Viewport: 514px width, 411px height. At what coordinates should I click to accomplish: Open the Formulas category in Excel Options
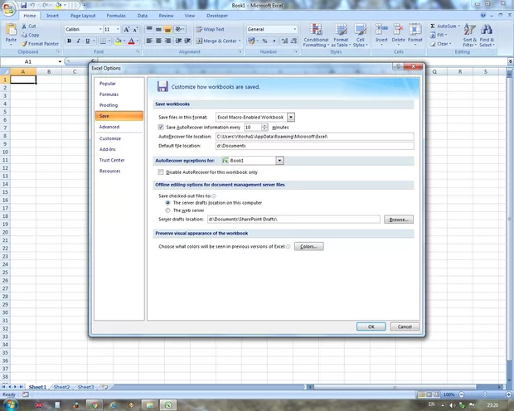(x=109, y=94)
